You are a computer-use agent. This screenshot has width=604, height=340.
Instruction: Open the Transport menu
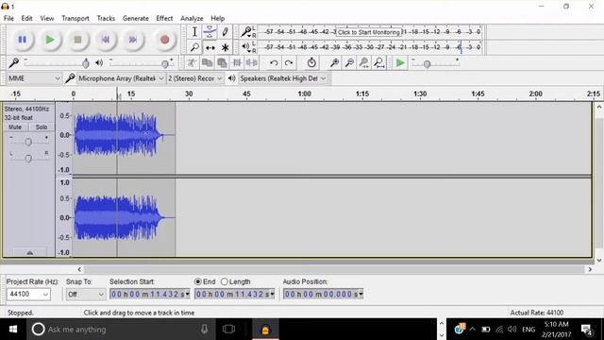coord(75,18)
